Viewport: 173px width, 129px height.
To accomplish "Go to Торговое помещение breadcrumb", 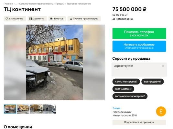I will pos(79,4).
